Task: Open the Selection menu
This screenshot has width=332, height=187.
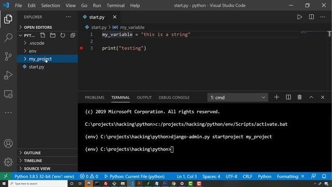Action: click(x=51, y=6)
